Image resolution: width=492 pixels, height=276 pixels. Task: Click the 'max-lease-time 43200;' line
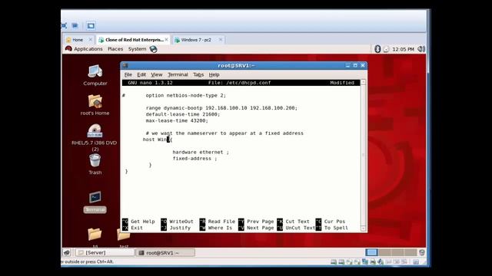(177, 120)
